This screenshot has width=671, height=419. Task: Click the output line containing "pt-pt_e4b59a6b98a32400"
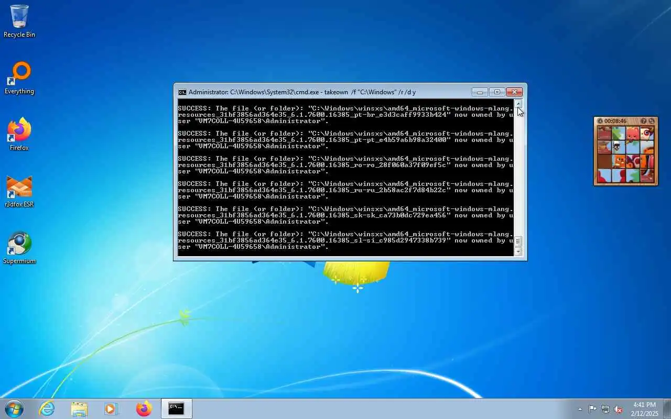345,140
